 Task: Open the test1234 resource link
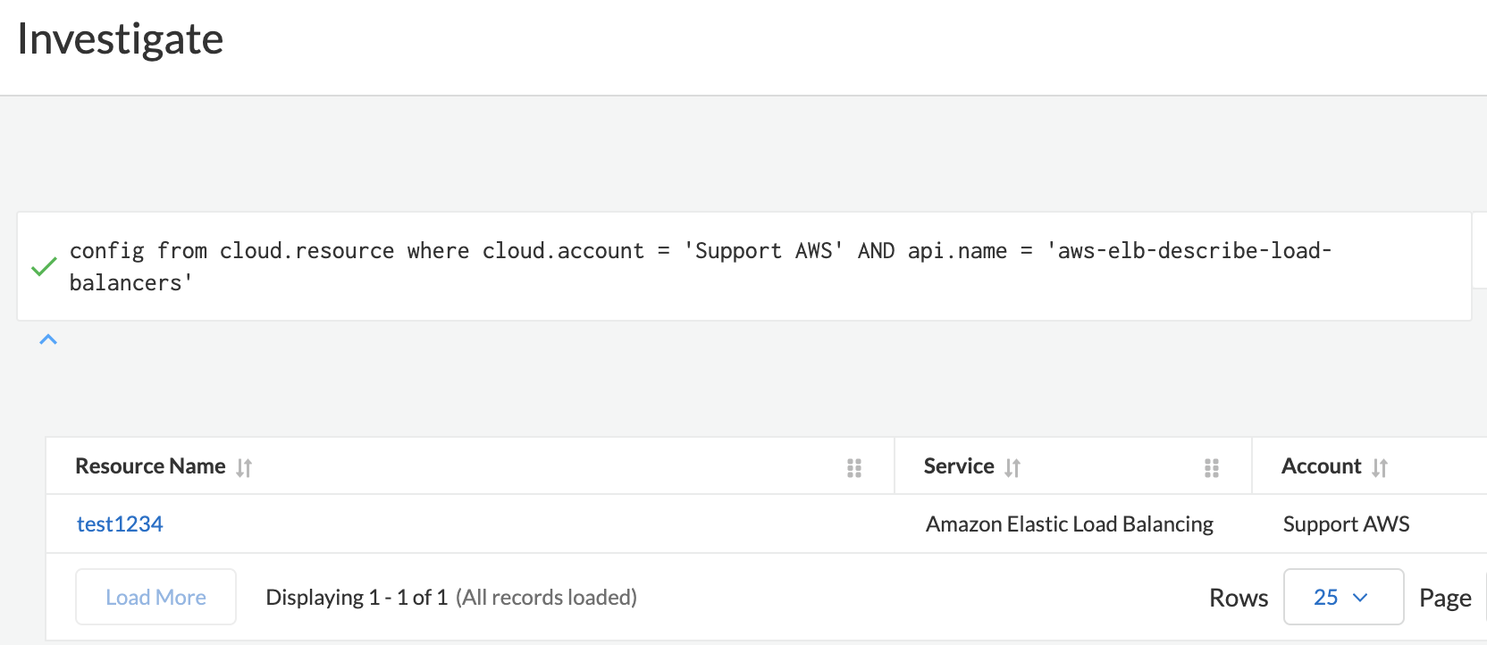[x=120, y=524]
